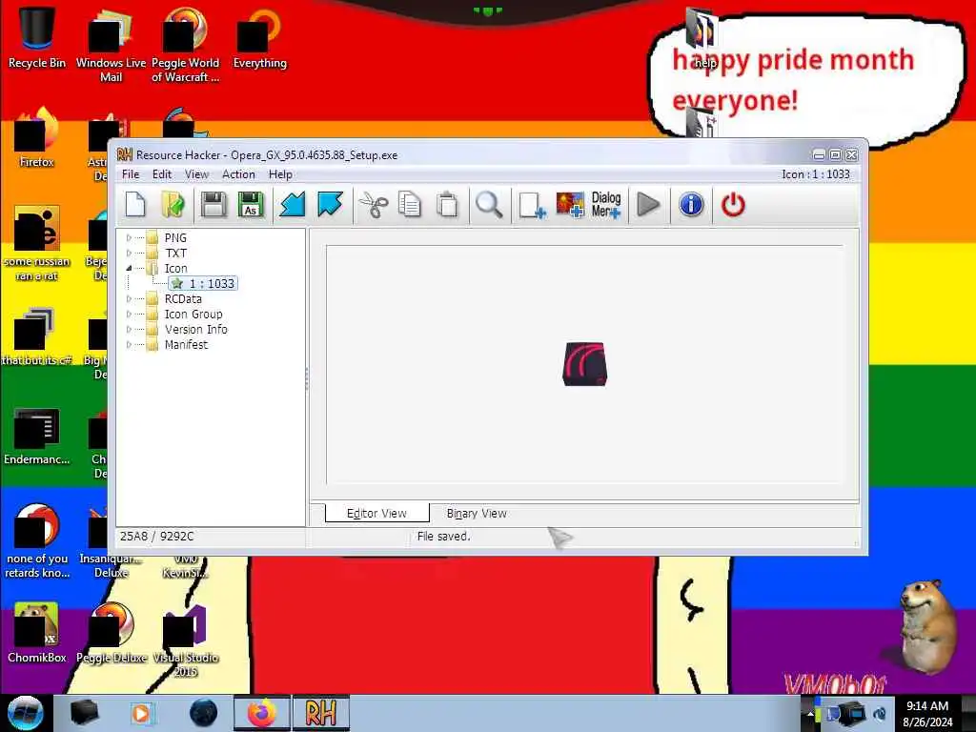Viewport: 976px width, 732px height.
Task: Expand the Version Info folder node
Action: pos(129,329)
